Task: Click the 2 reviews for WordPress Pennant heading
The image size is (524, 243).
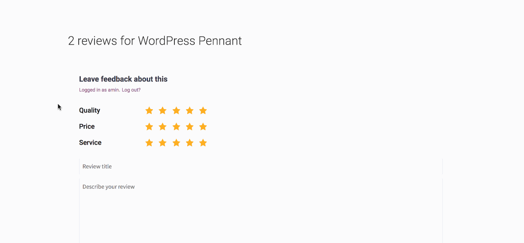Action: [155, 41]
